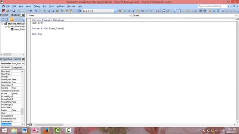This screenshot has height=134, width=239.
Task: Click the first Reset stop icon
Action: coord(53,11)
